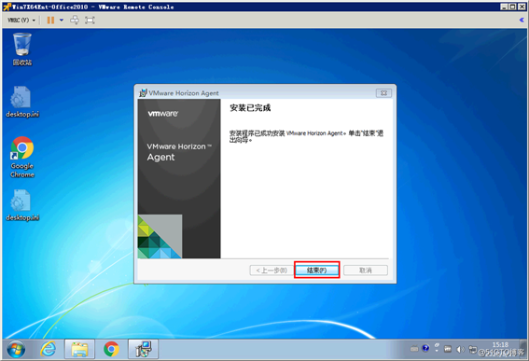
Task: Select the upper desktop.ini file icon
Action: pos(22,102)
